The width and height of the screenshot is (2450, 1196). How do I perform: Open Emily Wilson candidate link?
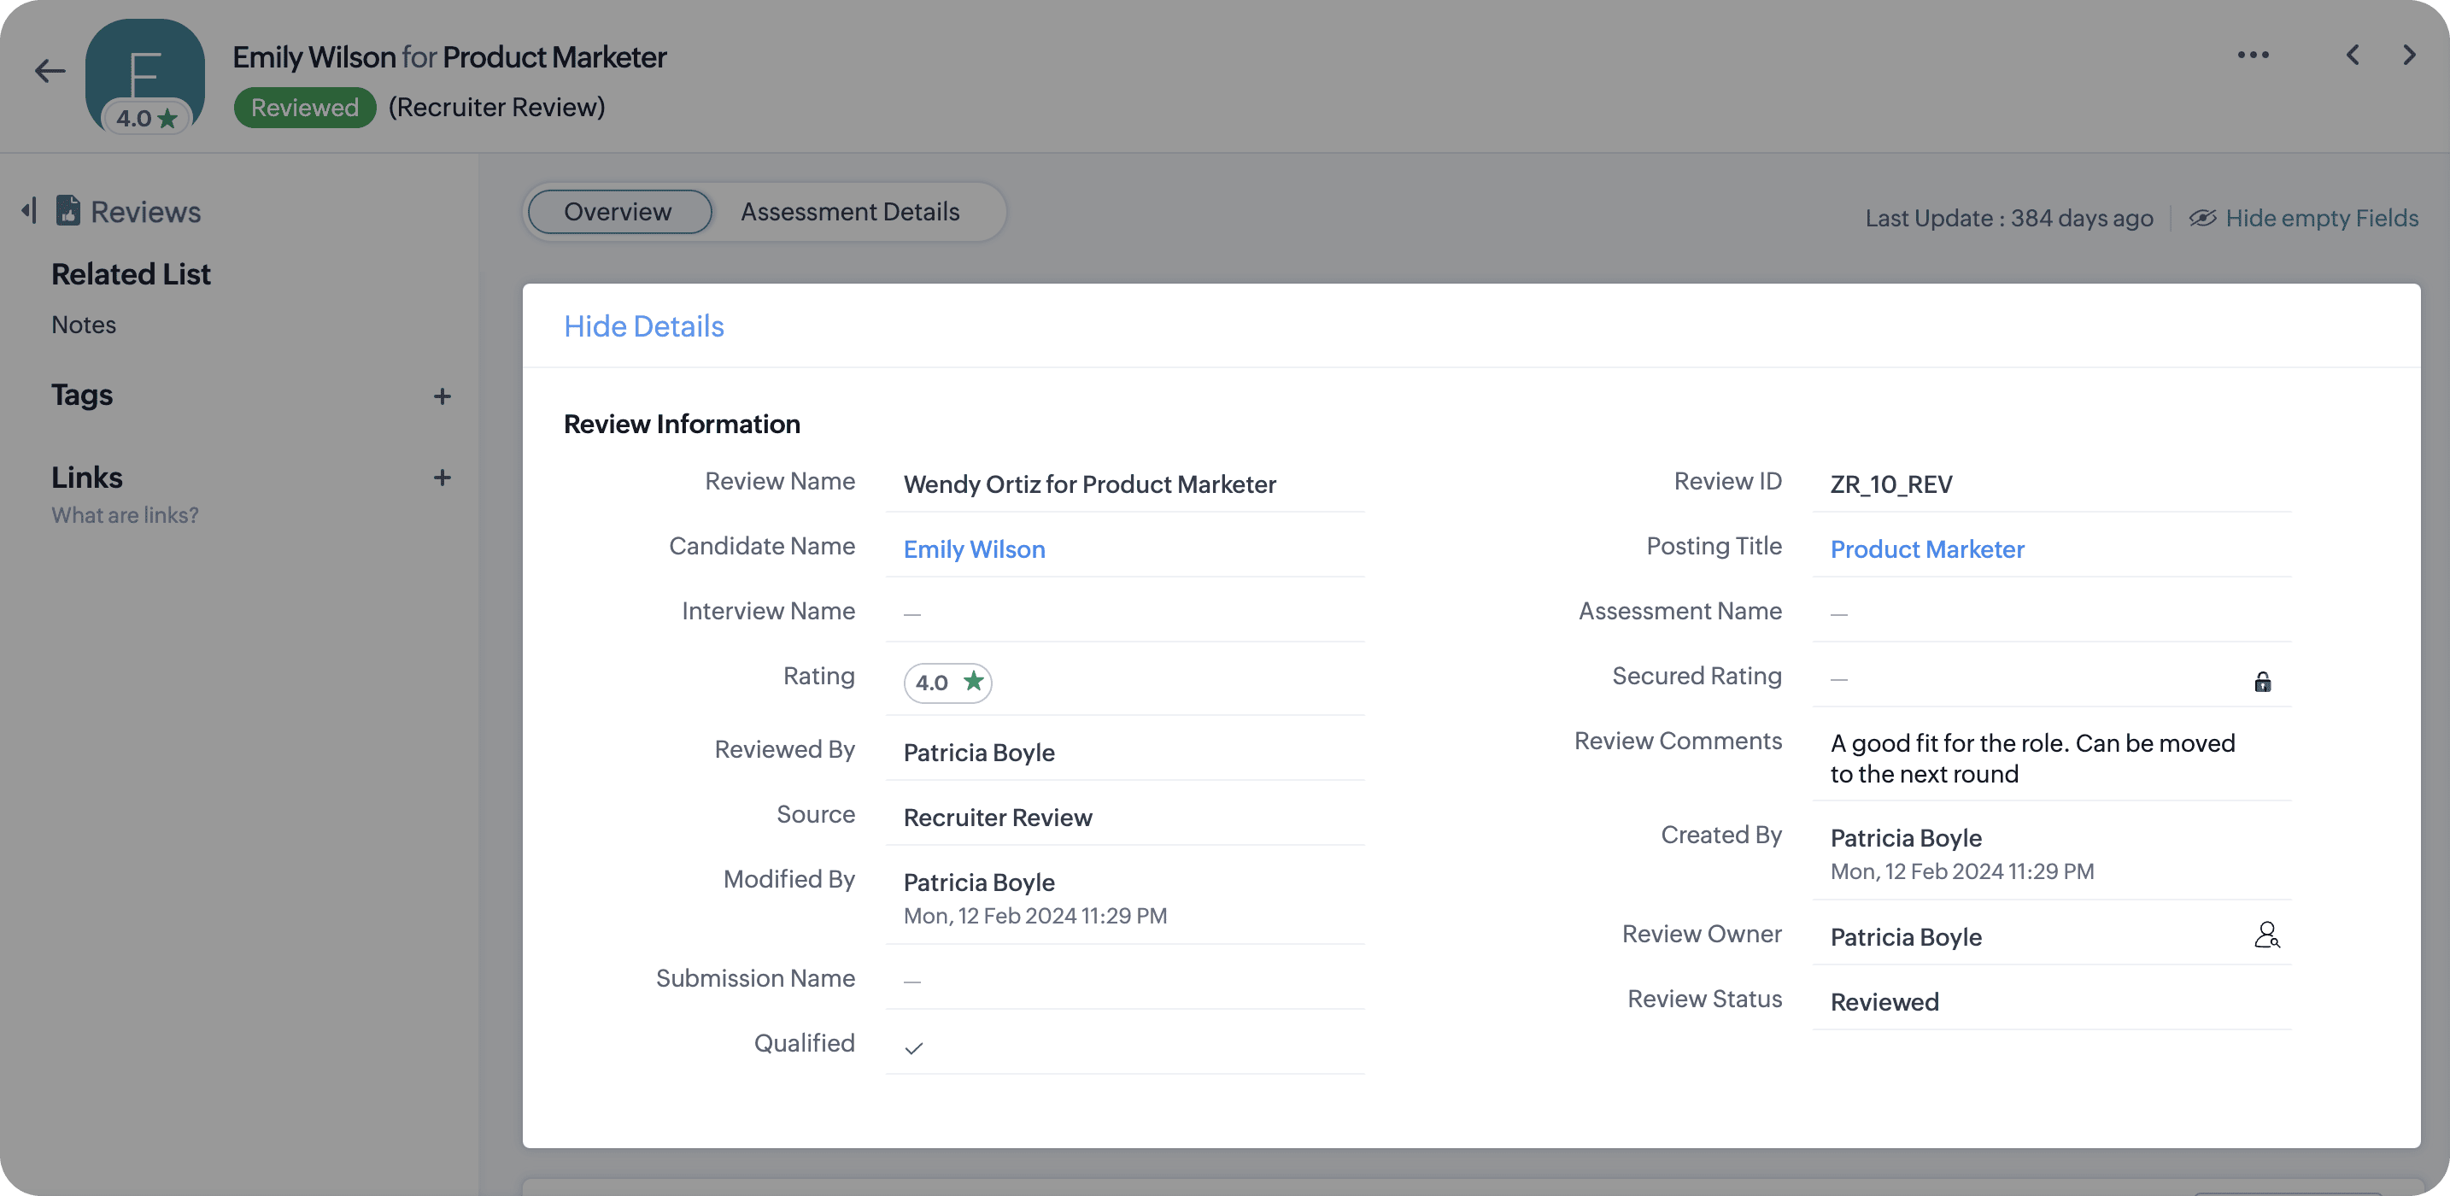coord(973,549)
